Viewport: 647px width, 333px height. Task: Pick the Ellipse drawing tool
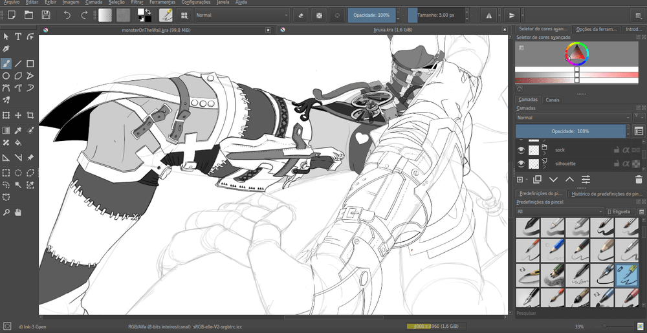click(x=6, y=76)
